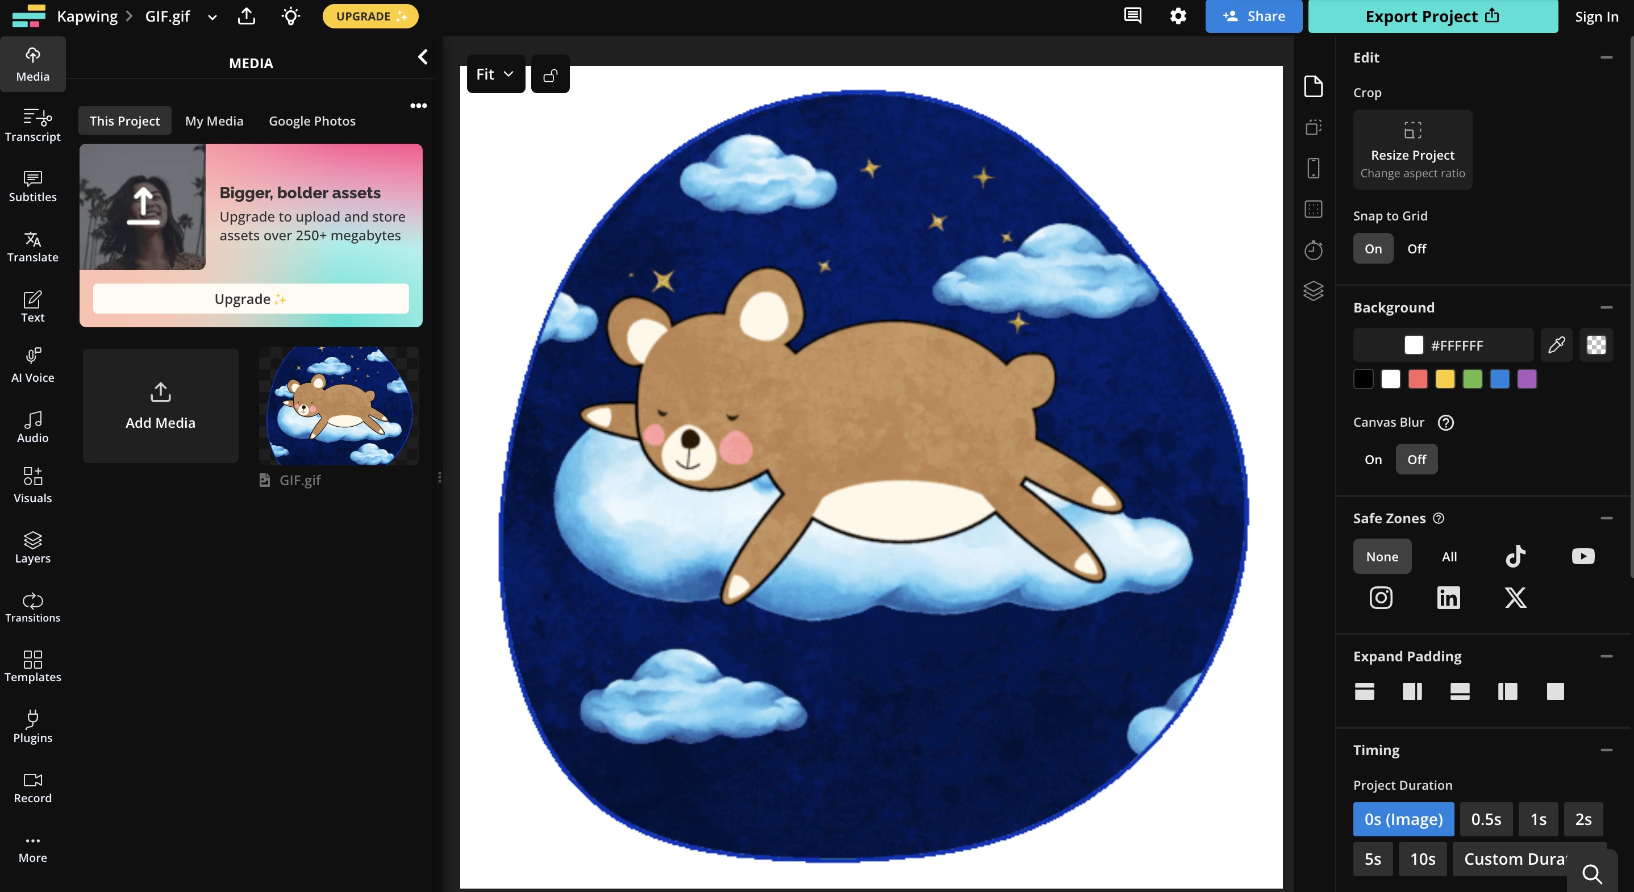This screenshot has height=892, width=1634.
Task: Expand the GIF.gif project name dropdown
Action: 212,17
